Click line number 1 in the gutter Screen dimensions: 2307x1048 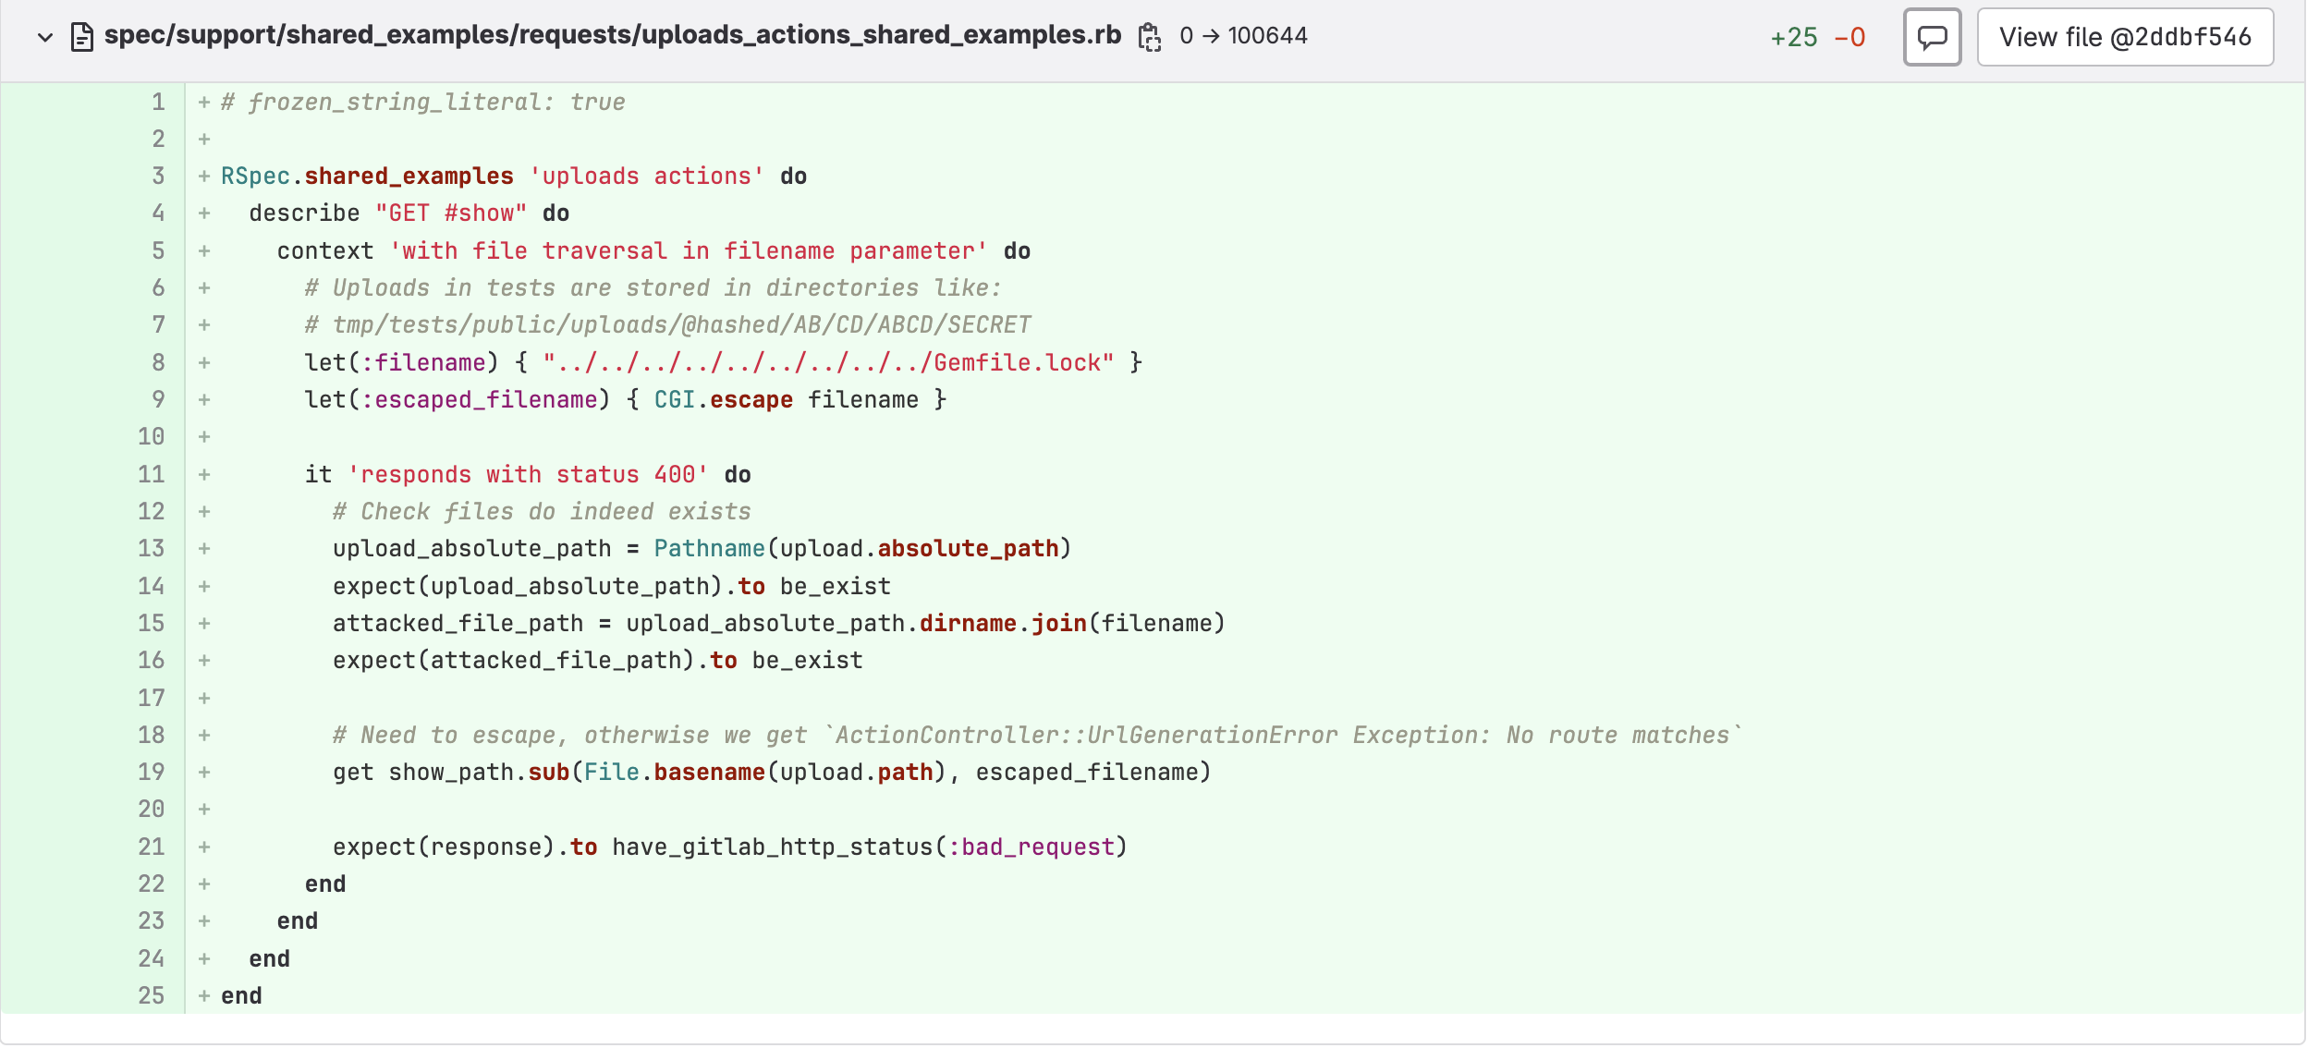point(158,102)
